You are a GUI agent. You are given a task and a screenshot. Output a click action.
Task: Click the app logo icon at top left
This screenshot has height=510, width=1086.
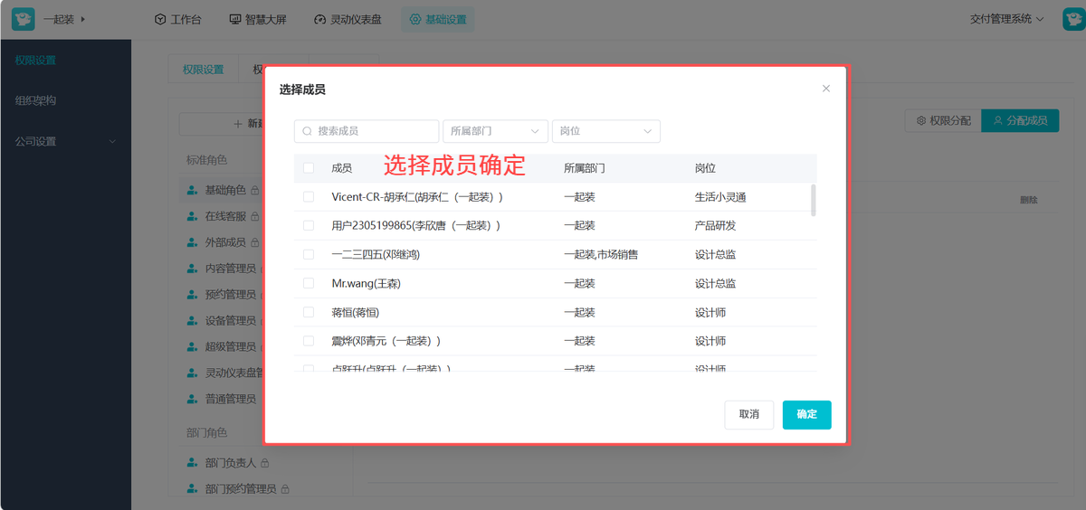point(23,19)
